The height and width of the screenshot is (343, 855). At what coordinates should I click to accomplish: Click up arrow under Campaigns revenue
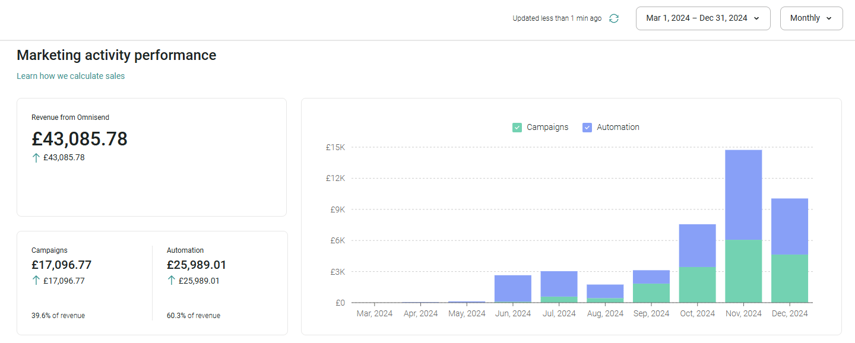[x=36, y=281]
